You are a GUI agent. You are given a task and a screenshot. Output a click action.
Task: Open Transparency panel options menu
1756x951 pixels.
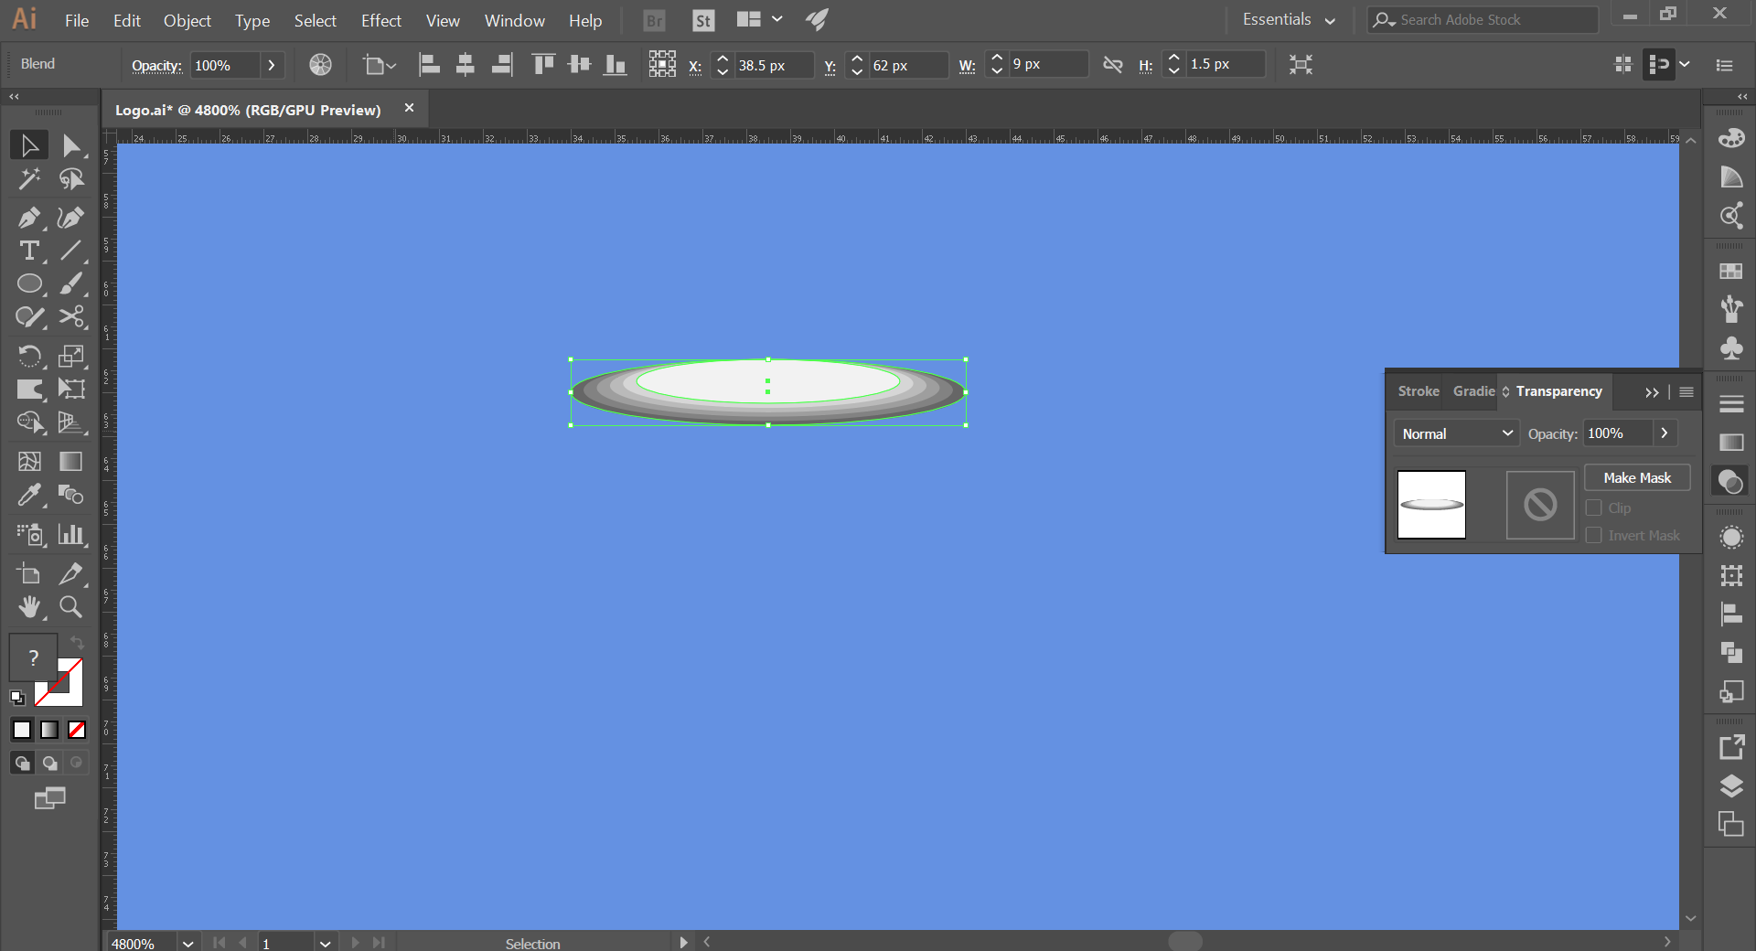pos(1686,391)
